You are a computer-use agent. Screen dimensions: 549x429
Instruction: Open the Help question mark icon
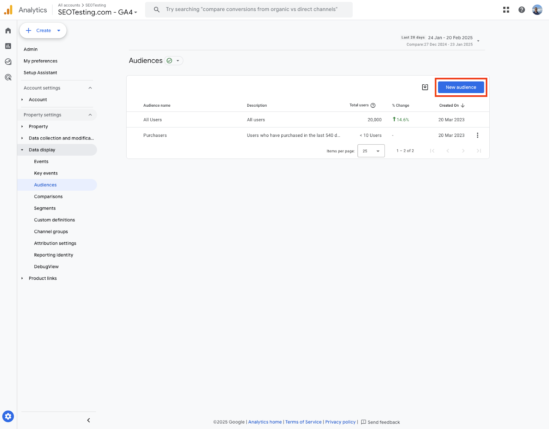pyautogui.click(x=522, y=10)
